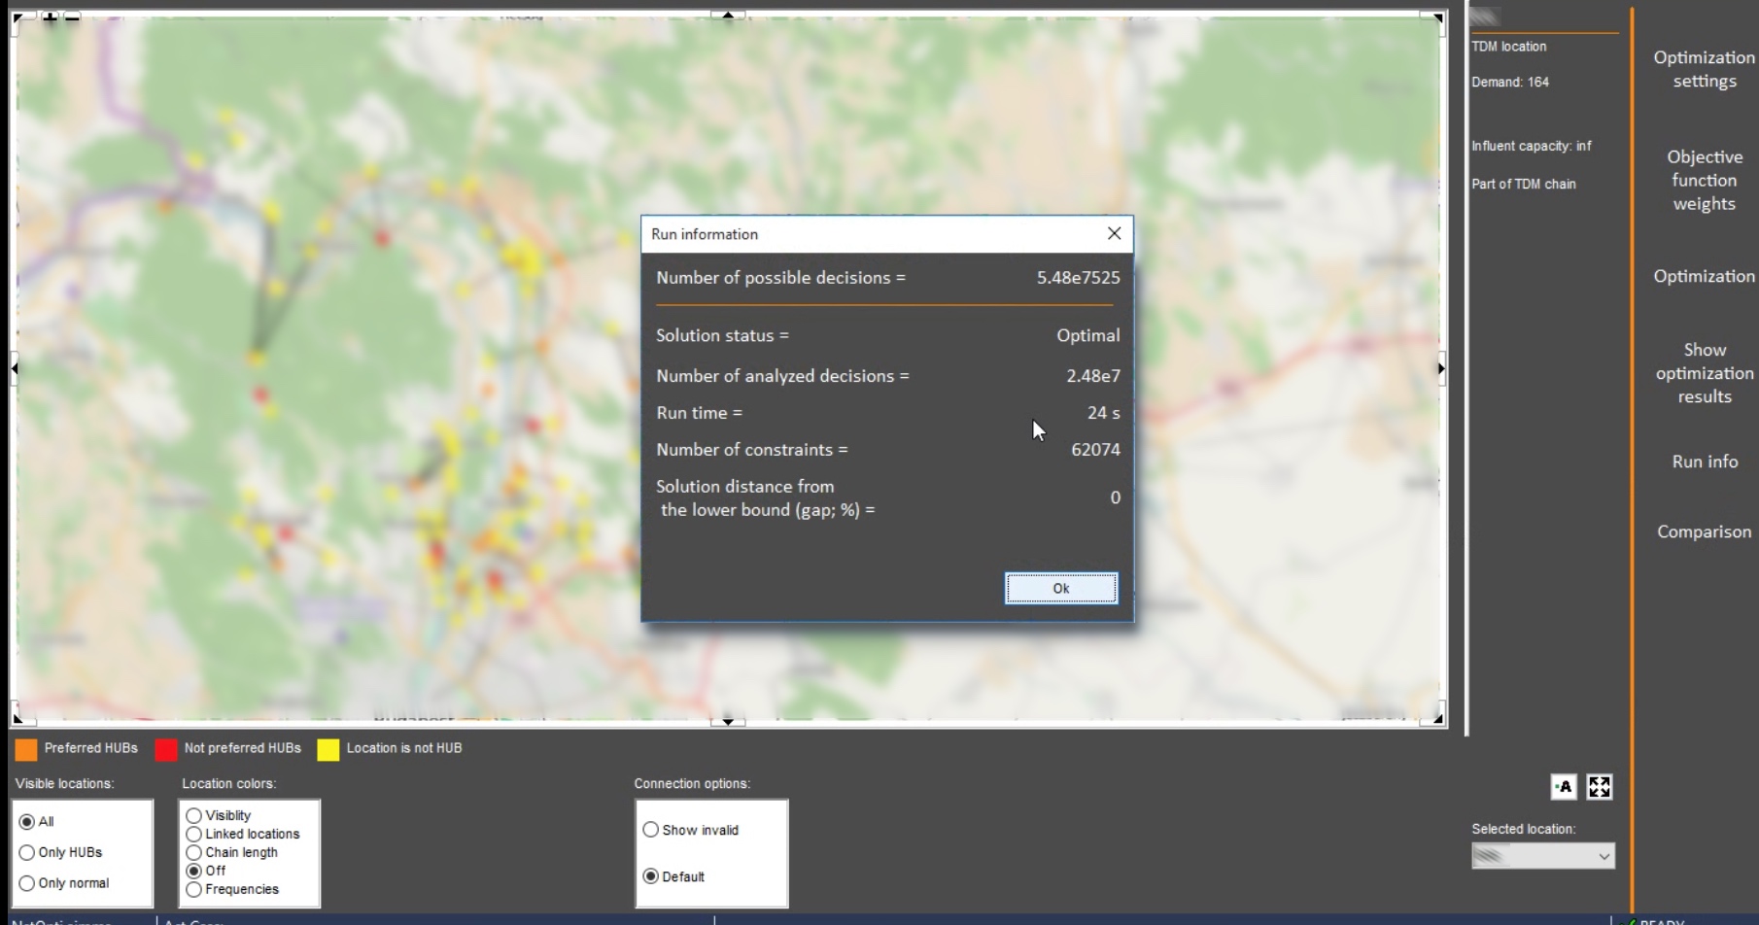The width and height of the screenshot is (1759, 925).
Task: Click the map zoom-in plus icon
Action: [x=50, y=17]
